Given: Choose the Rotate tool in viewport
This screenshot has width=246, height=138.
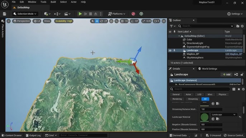Looking at the screenshot, I should pyautogui.click(x=101, y=21).
